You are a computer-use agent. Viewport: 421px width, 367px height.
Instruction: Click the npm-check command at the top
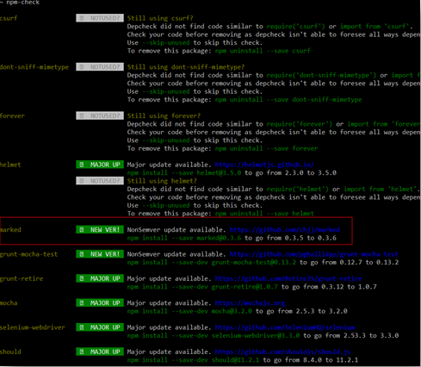tap(23, 3)
